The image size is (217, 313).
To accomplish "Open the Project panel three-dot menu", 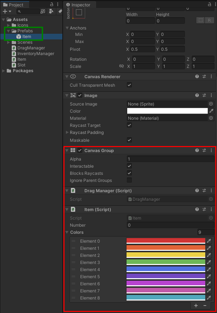I will [x=58, y=4].
